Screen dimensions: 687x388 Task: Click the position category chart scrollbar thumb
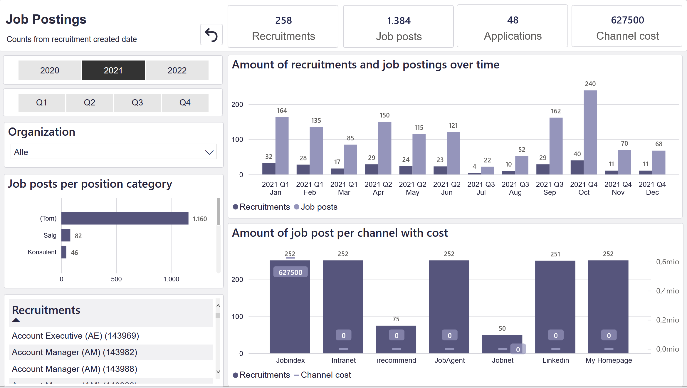(218, 211)
